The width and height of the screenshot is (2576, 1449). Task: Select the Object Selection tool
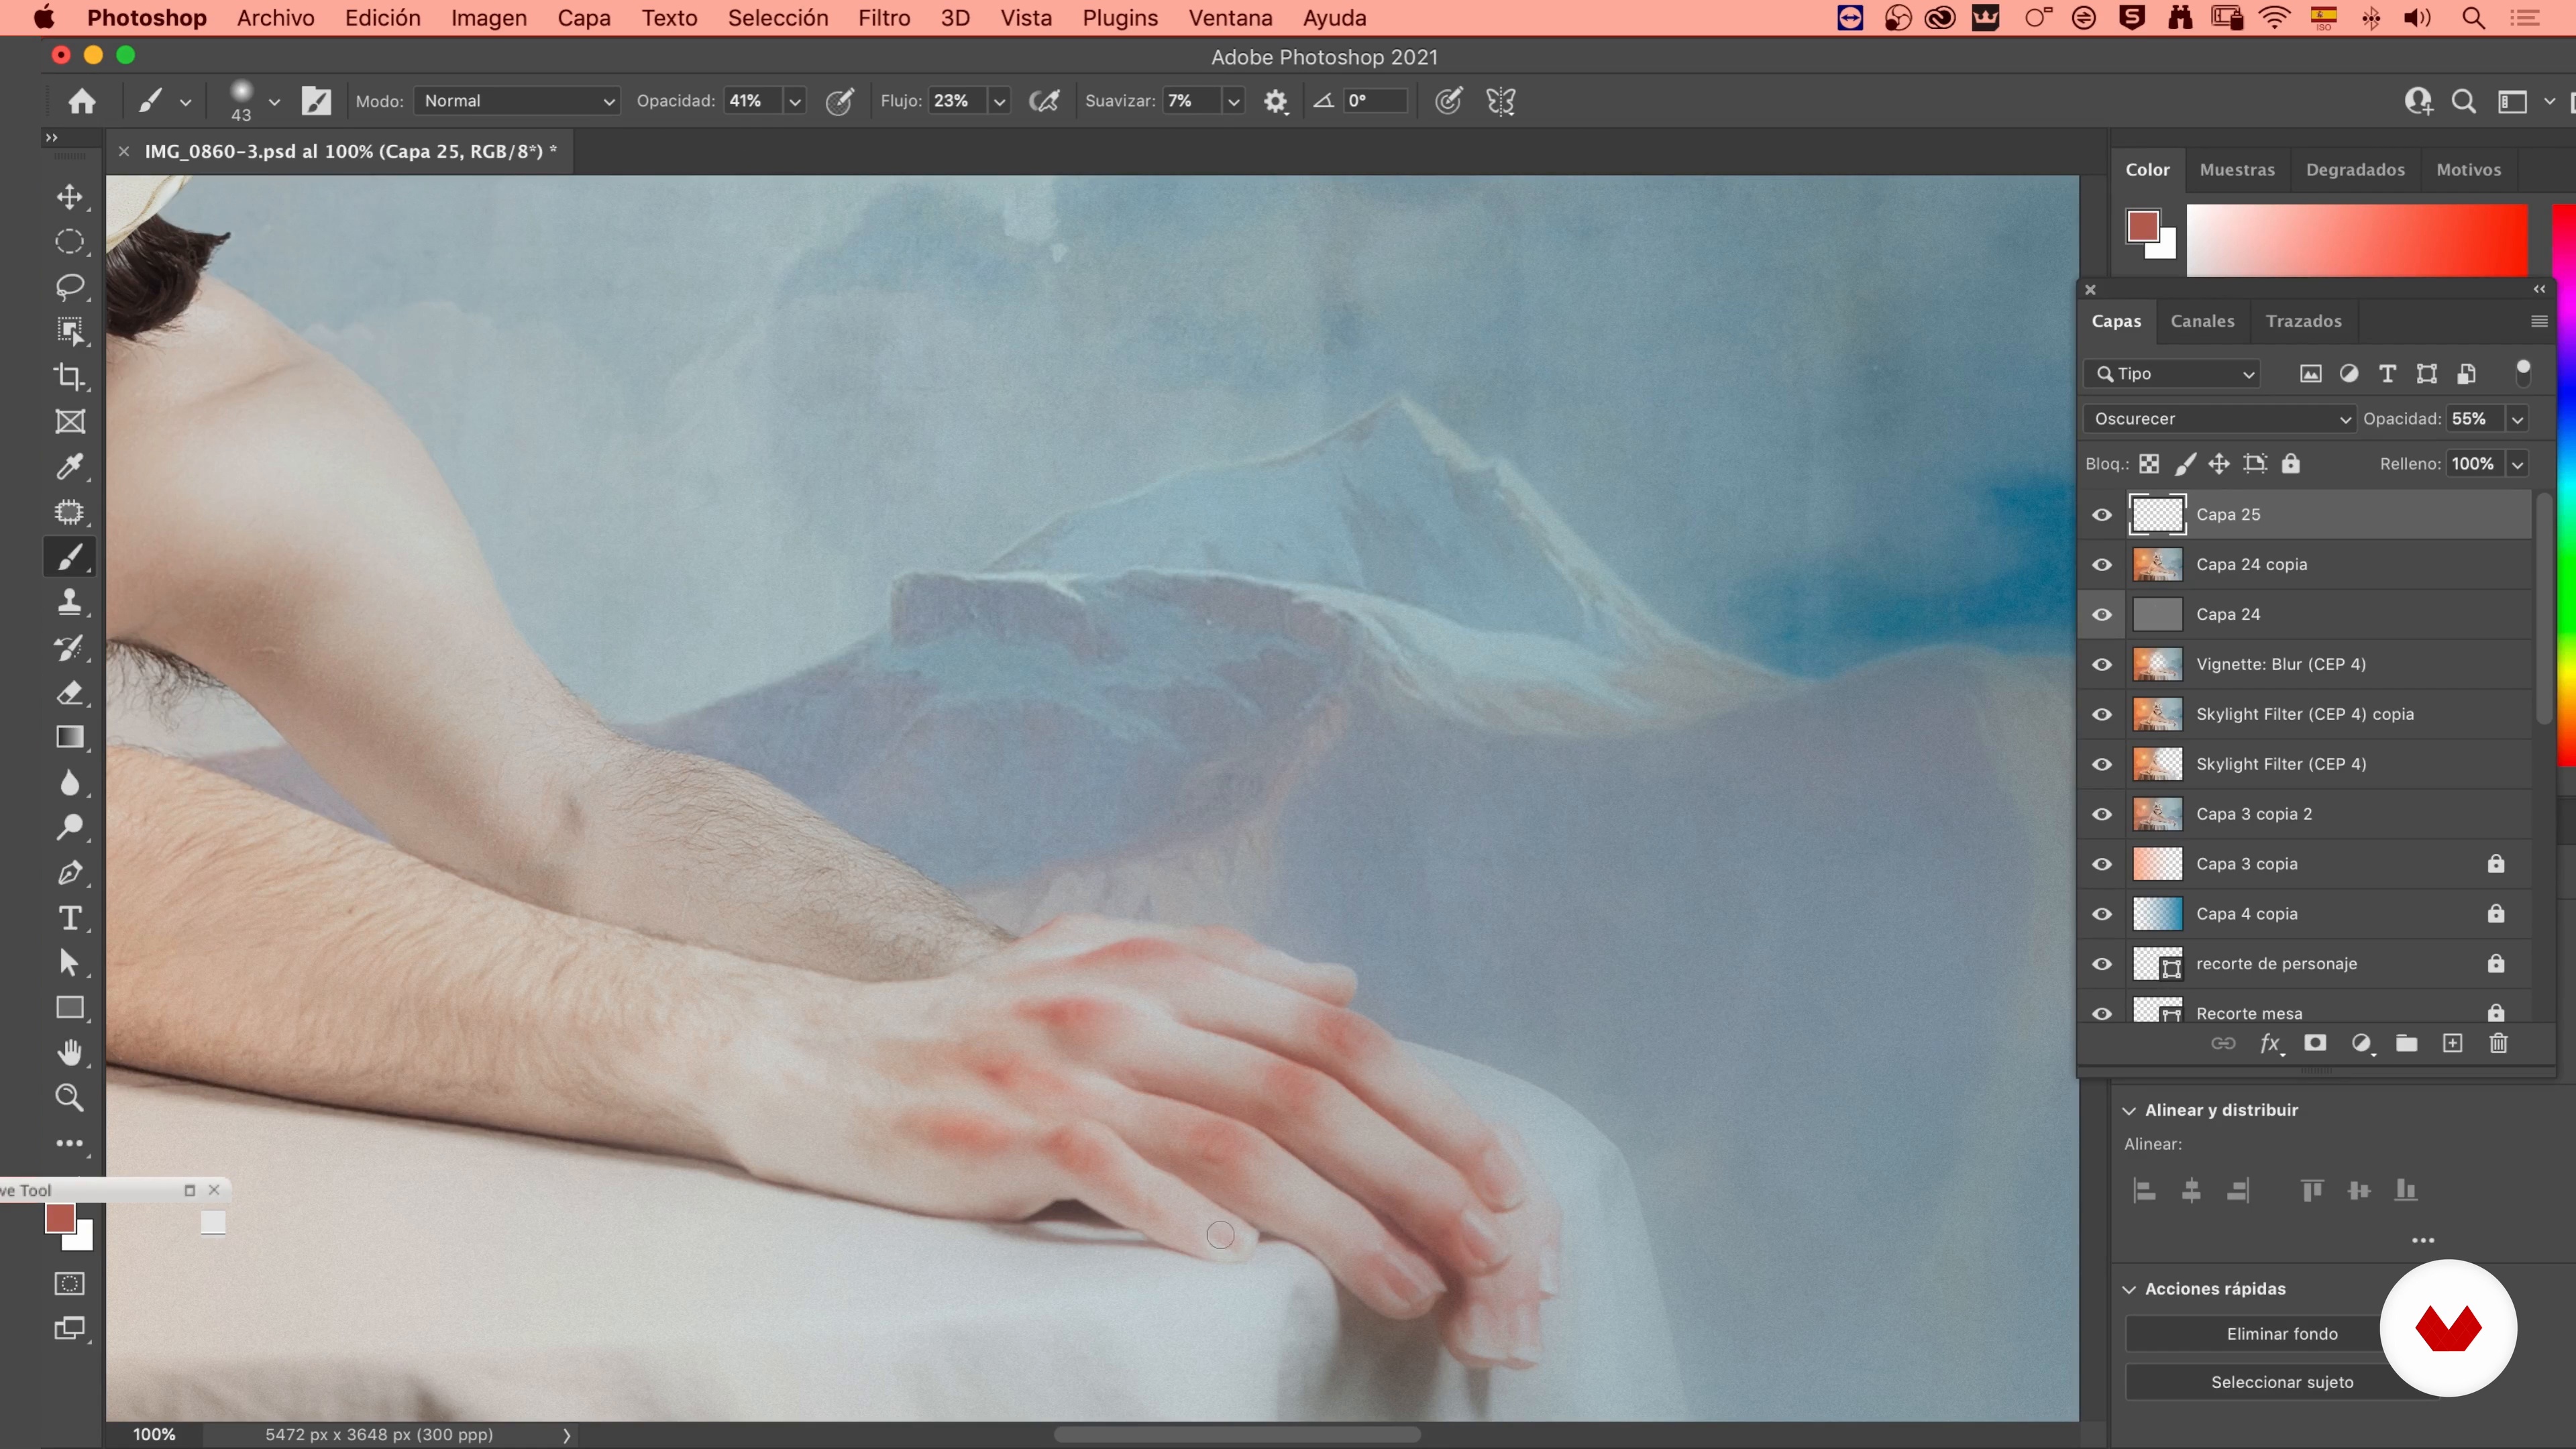[x=69, y=332]
